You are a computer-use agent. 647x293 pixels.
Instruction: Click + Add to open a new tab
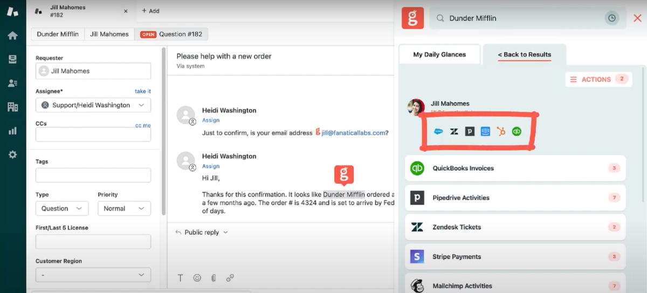(150, 11)
